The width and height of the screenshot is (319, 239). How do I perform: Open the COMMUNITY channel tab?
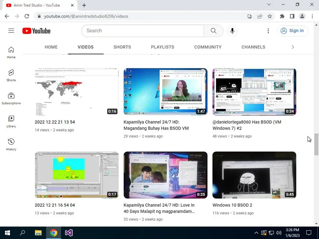[x=208, y=47]
